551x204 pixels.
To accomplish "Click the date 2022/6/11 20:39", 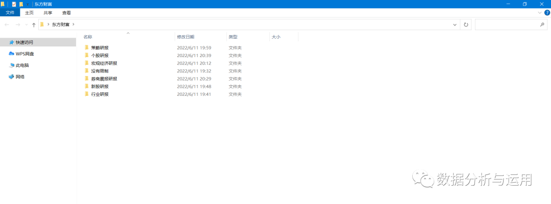I will tap(194, 56).
